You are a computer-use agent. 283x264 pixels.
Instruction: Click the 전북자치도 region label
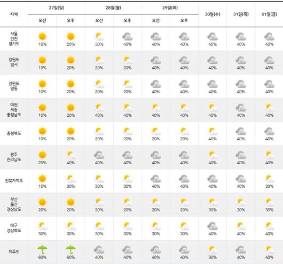click(14, 181)
